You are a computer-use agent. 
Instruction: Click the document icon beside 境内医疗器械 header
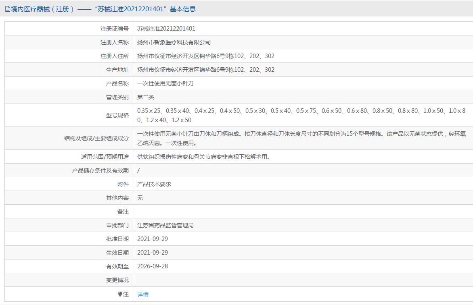pos(8,9)
